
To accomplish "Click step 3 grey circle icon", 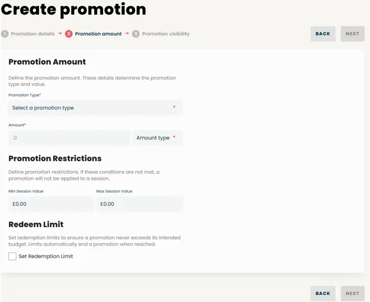I will coord(136,34).
